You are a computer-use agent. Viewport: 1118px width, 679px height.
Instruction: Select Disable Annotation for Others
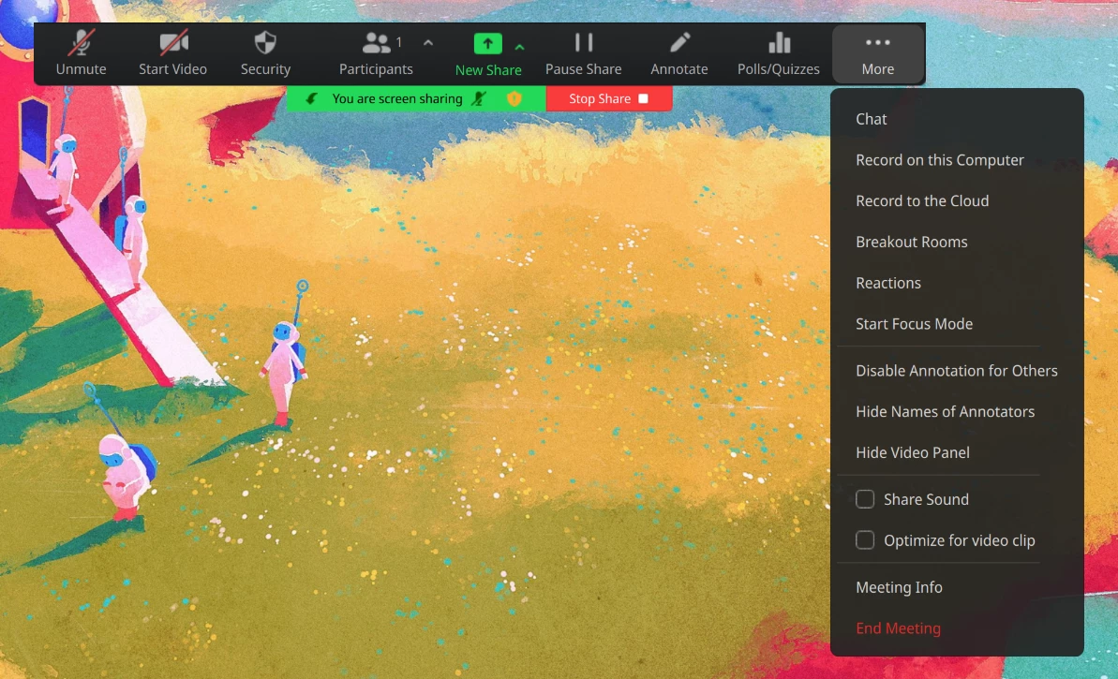957,371
